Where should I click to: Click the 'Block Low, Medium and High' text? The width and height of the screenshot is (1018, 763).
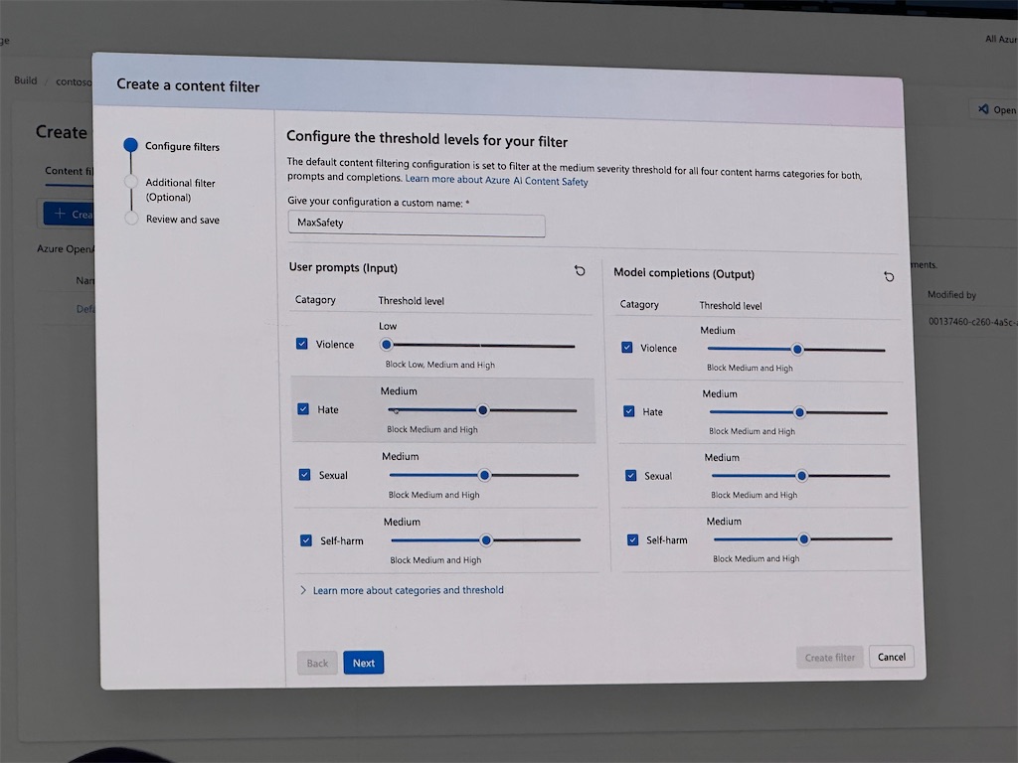(x=440, y=365)
